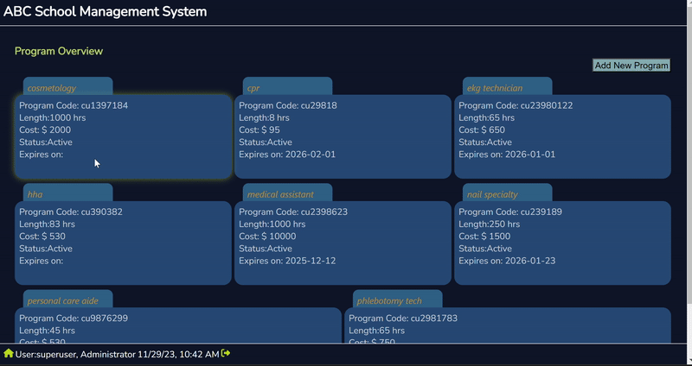Open the cpr program tab
Viewport: 692px width, 366px height.
pos(288,86)
